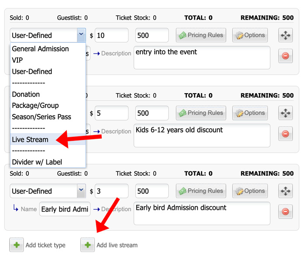Viewport: 306px width, 261px height.
Task: Click the green plus Add ticket type icon
Action: click(x=17, y=245)
